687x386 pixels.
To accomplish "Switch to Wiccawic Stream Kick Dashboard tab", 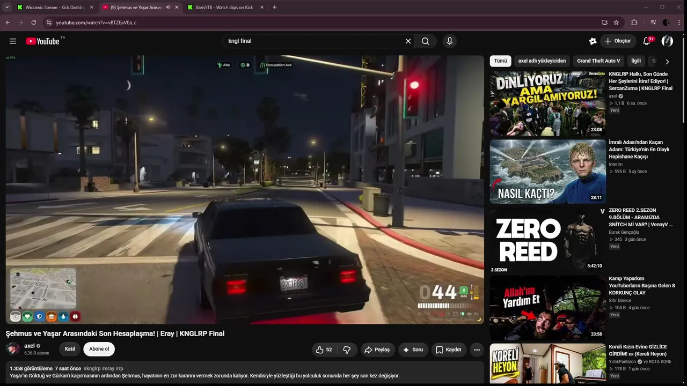I will pyautogui.click(x=55, y=8).
